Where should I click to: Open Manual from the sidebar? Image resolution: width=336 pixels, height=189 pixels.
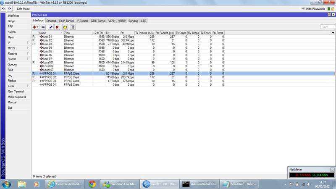12,102
